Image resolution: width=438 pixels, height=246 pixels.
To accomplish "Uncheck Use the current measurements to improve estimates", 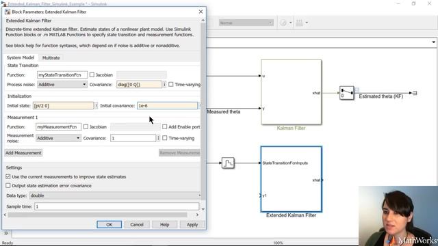I will point(8,176).
